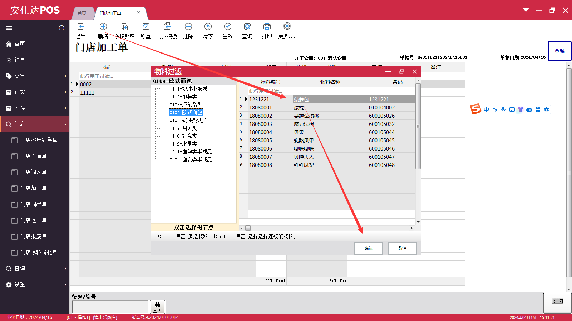Toggle the sidebar hamburger menu

[x=9, y=28]
